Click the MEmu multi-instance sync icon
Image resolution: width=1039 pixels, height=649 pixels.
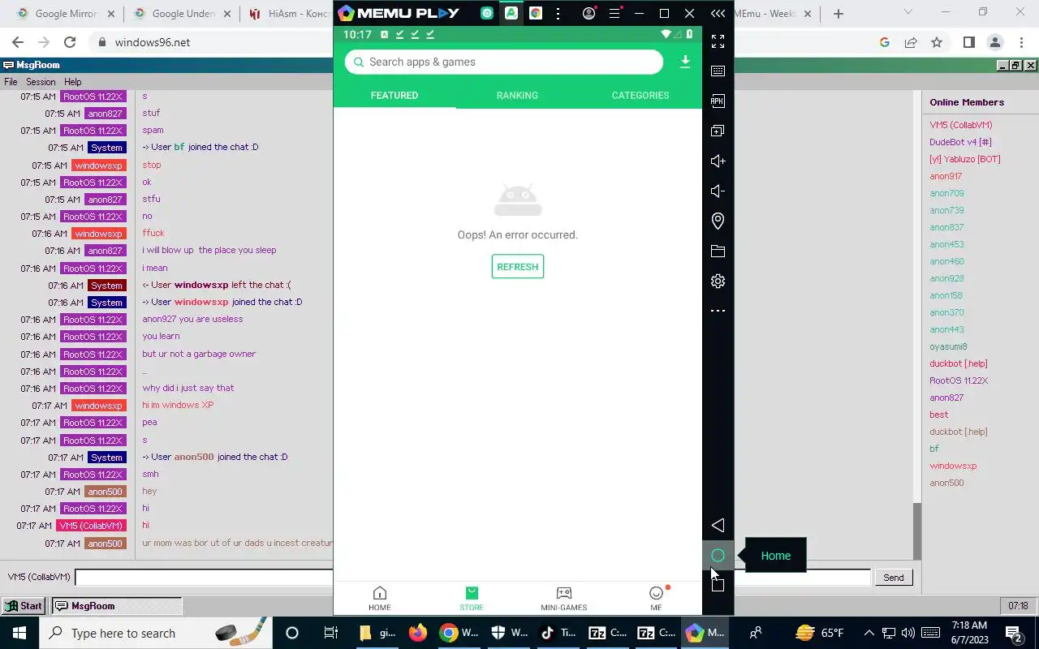click(x=718, y=131)
